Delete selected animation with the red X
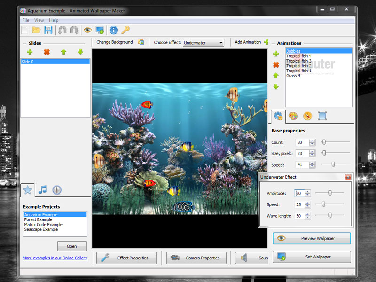 [276, 65]
